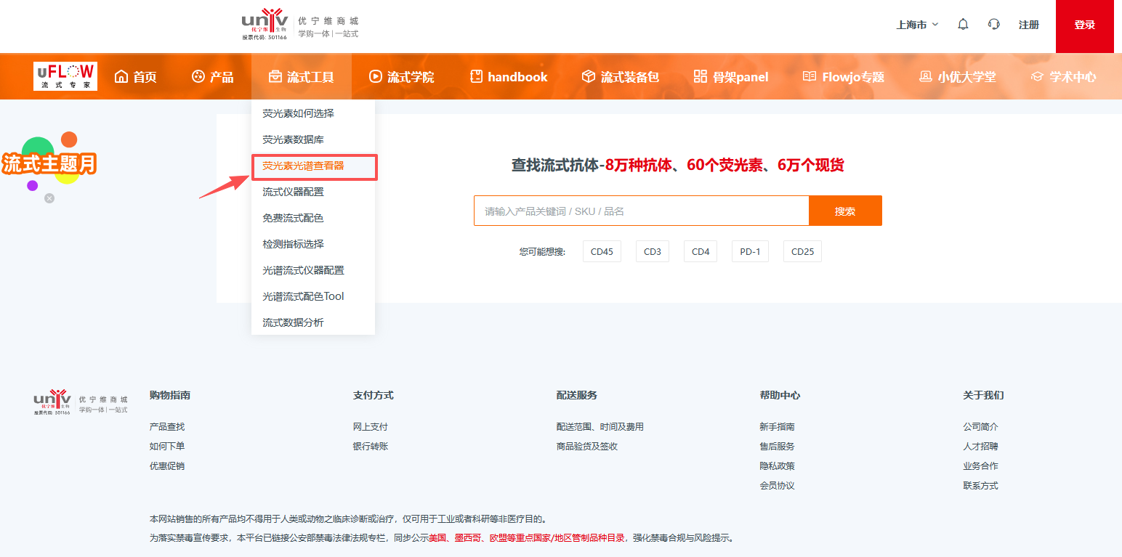
Task: Click the CD45 suggested search tag
Action: click(x=602, y=252)
